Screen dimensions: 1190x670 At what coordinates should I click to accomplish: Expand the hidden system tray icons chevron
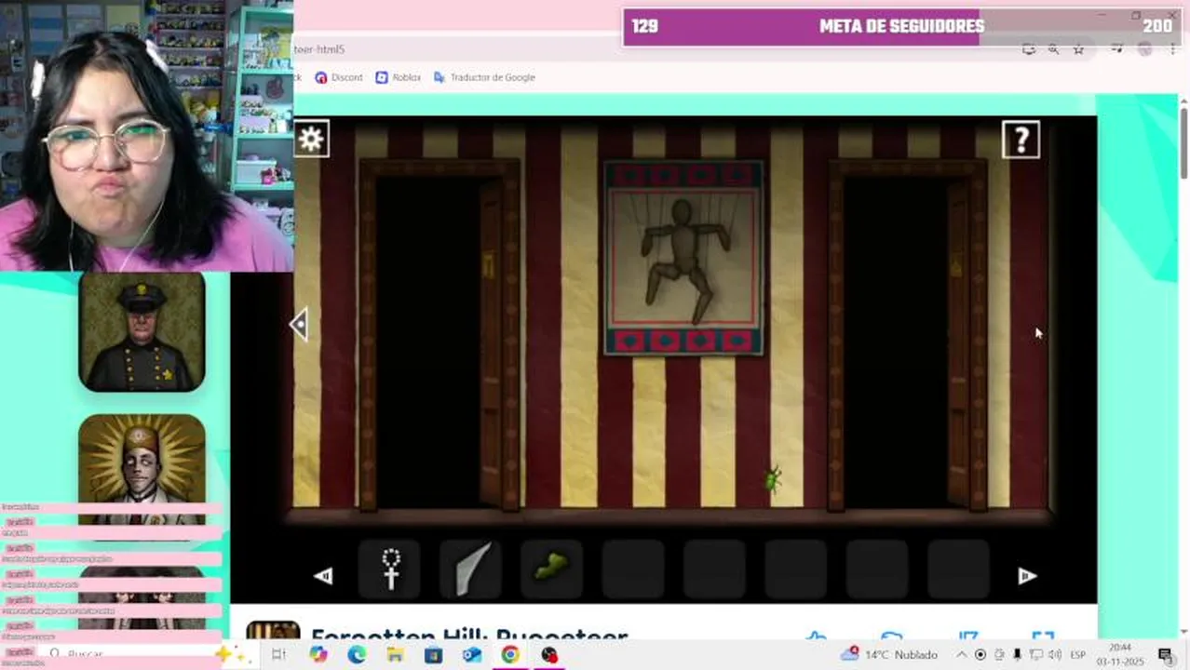[963, 654]
